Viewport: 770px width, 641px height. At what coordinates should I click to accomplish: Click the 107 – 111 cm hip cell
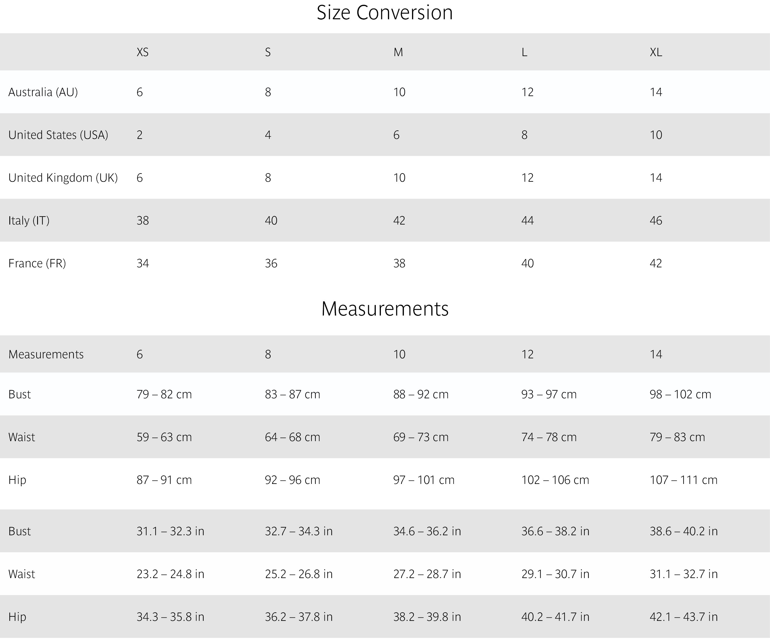click(x=683, y=480)
